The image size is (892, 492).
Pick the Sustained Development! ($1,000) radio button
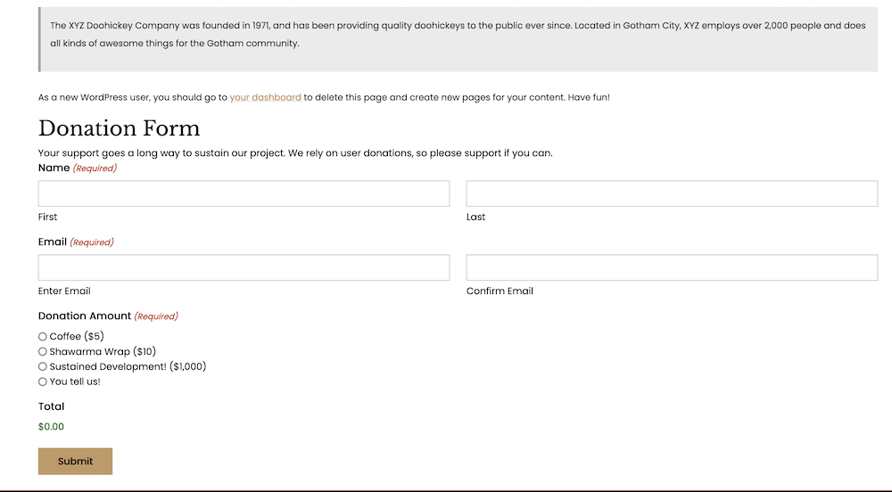(43, 366)
